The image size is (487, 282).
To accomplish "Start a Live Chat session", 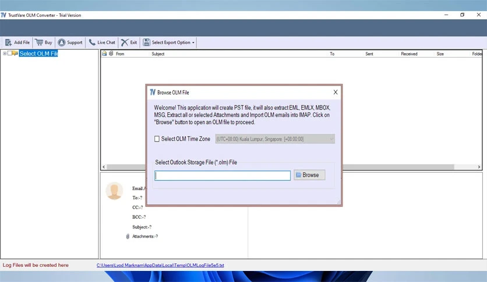I will (x=102, y=42).
